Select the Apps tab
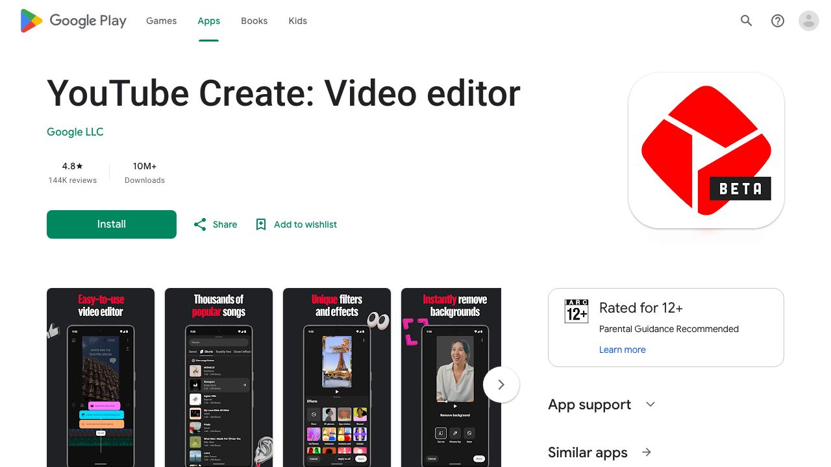This screenshot has height=467, width=831. click(x=209, y=21)
